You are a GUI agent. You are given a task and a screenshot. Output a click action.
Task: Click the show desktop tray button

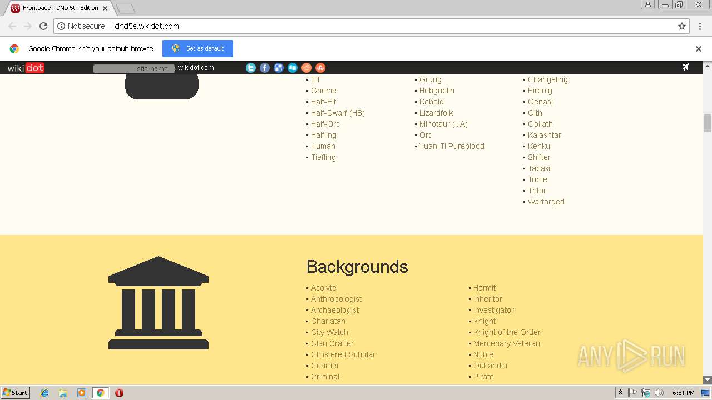click(705, 393)
